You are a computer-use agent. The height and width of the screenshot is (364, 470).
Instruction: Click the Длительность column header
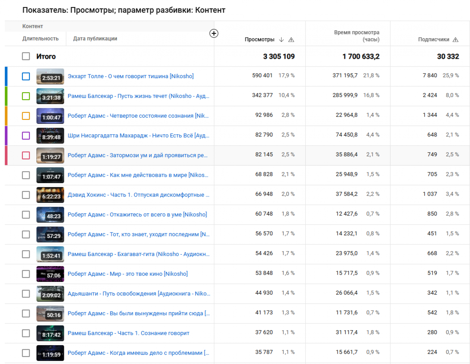(x=40, y=38)
